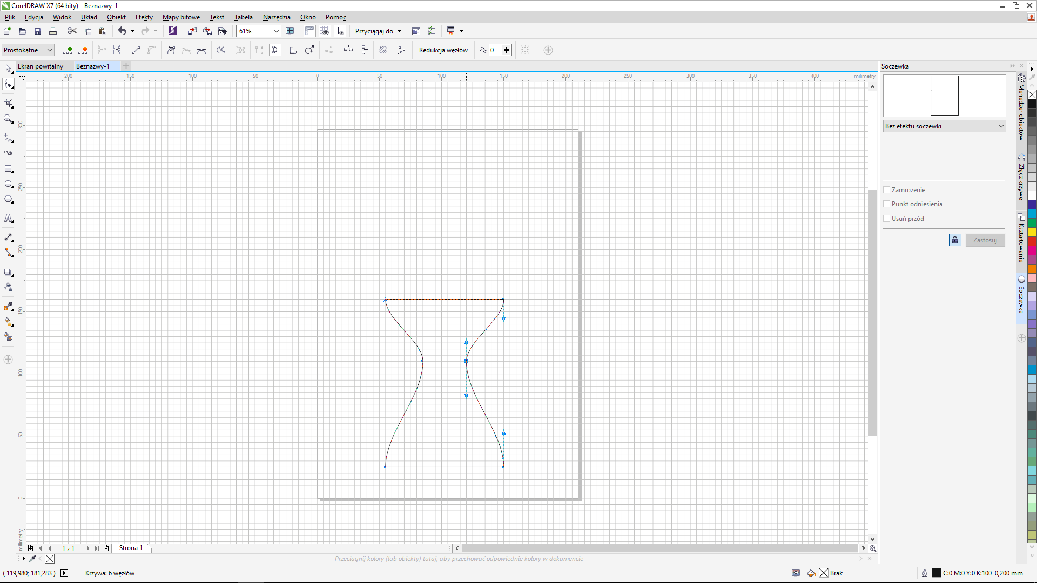Click the lock button beside Zastosuj
Viewport: 1037px width, 583px height.
(x=954, y=240)
